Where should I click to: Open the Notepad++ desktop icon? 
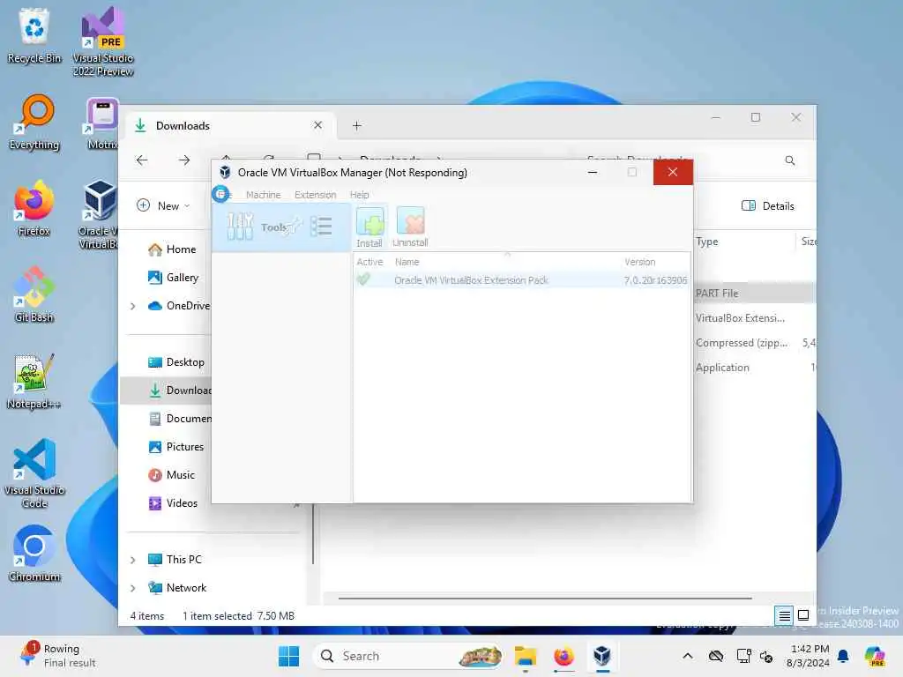pyautogui.click(x=34, y=381)
